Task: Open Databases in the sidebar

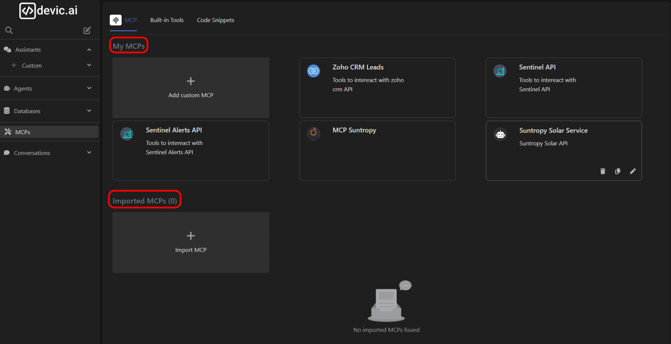Action: point(27,111)
